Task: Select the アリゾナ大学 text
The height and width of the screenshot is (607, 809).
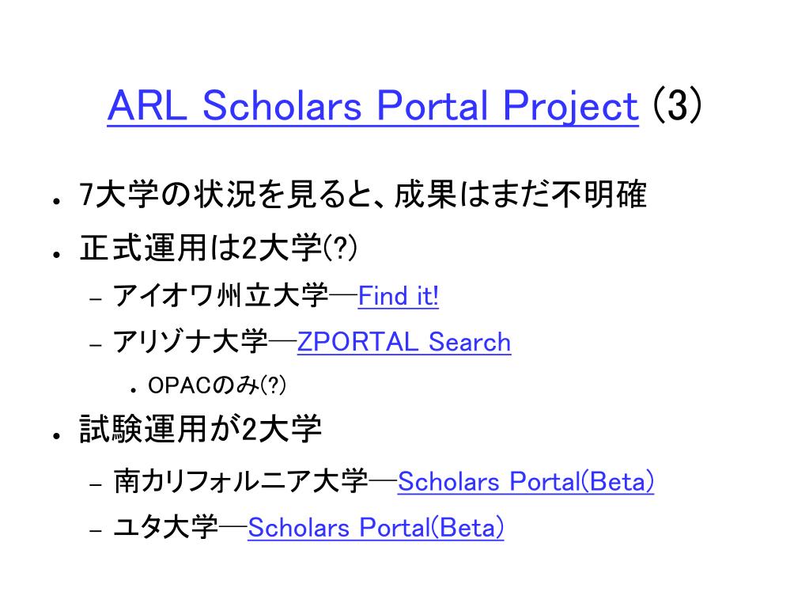Action: pos(191,342)
